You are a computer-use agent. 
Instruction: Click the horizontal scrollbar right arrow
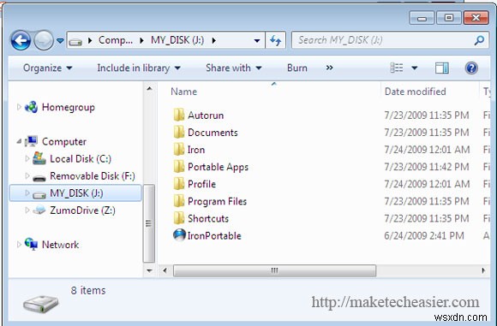click(483, 270)
